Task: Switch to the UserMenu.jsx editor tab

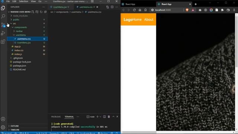Action: pos(60,7)
